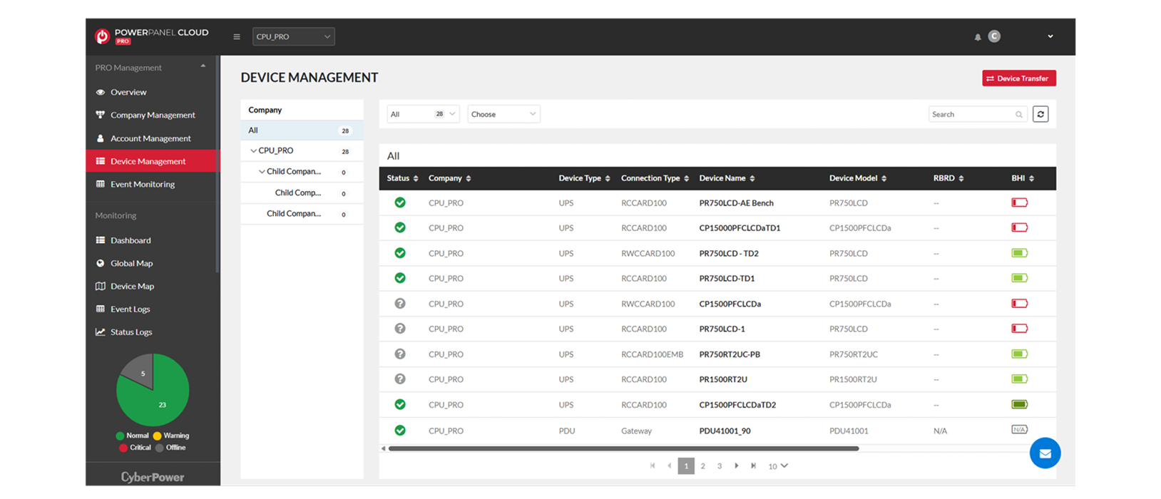Screen dimensions: 1161x499
Task: Collapse the CPU_PRO tree node
Action: [253, 151]
